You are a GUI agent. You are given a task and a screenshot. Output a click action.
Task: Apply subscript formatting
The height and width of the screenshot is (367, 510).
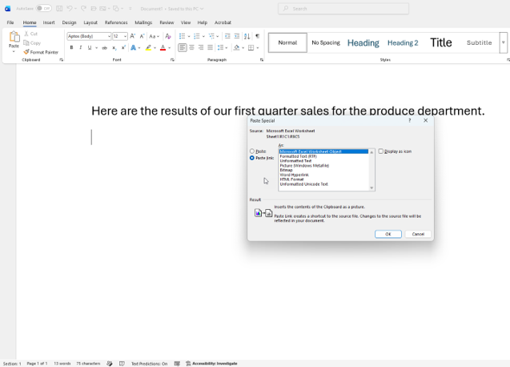114,48
